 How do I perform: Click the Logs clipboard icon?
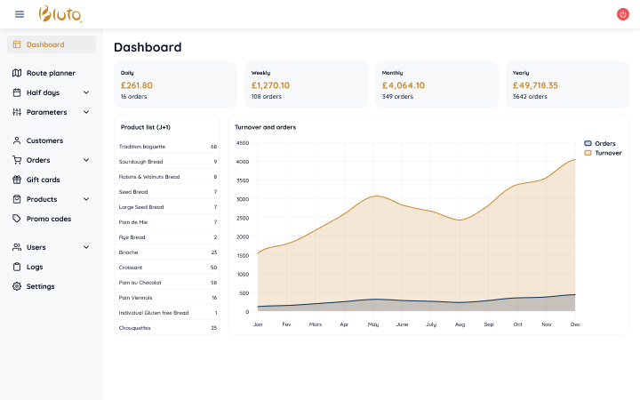17,267
